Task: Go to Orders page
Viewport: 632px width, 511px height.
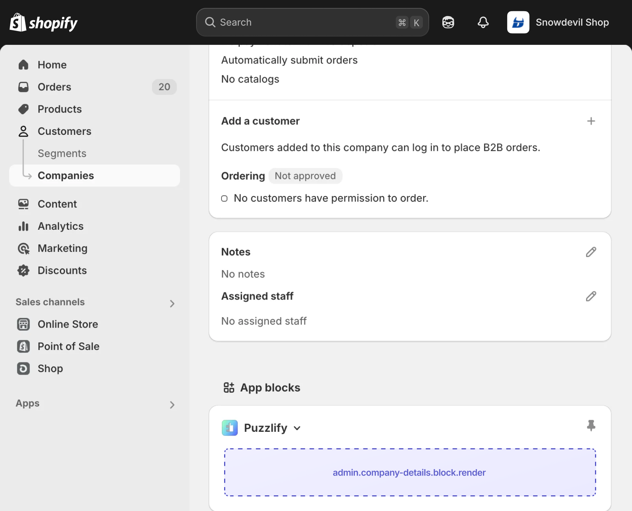Action: click(x=95, y=87)
